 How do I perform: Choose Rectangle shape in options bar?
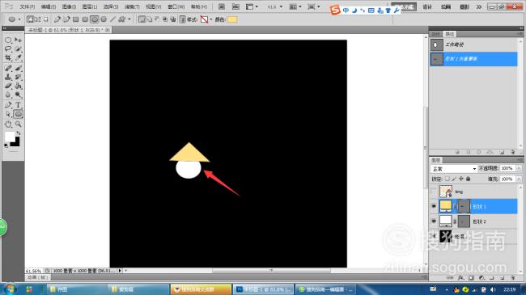point(76,19)
